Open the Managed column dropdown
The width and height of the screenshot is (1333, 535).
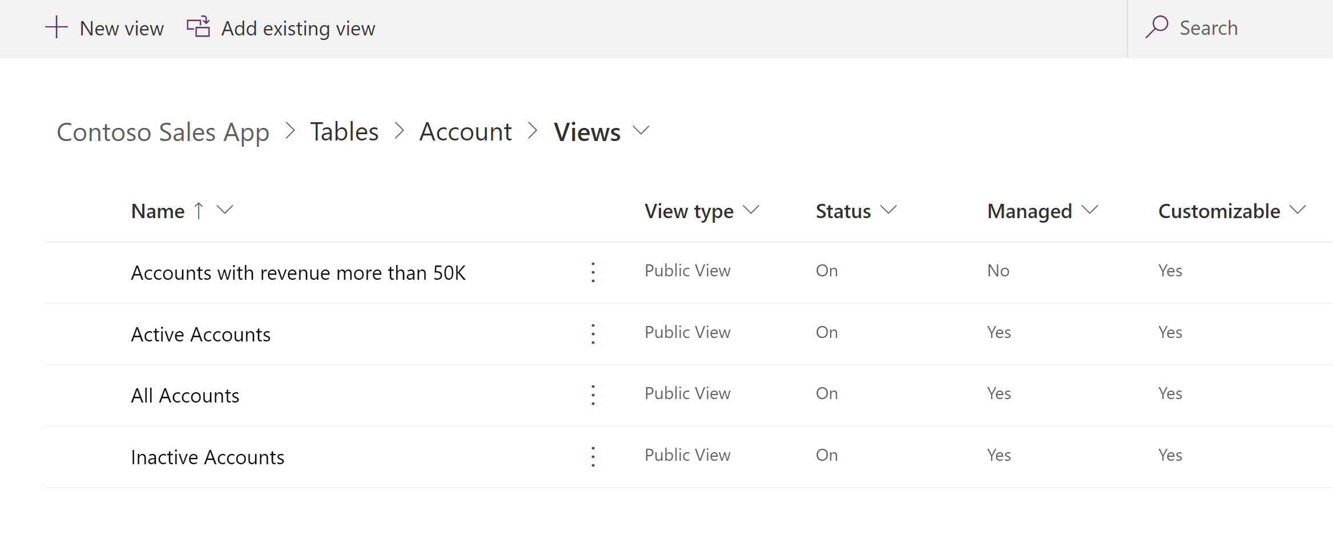coord(1090,210)
